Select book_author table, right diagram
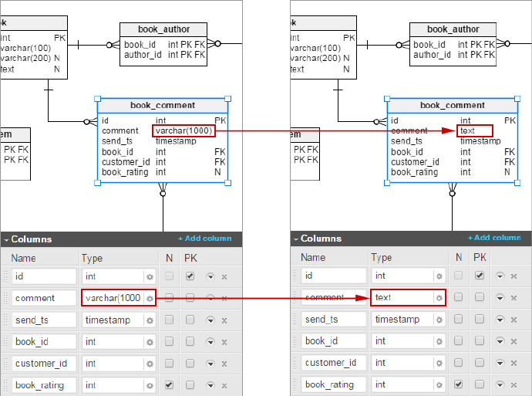532x396 pixels. [x=453, y=45]
